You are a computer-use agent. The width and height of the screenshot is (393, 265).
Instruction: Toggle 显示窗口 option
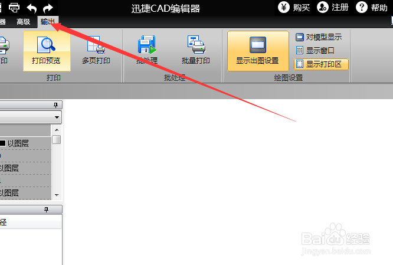point(315,50)
